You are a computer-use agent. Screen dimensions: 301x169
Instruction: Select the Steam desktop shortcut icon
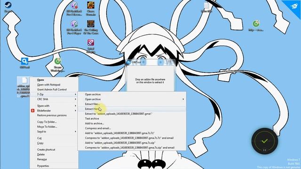click(8, 5)
